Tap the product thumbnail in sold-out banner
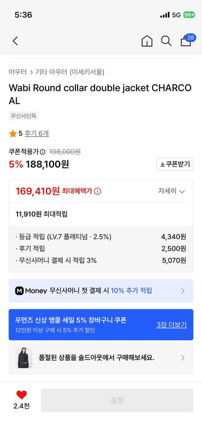Viewport: 202px width, 437px height. point(24,358)
